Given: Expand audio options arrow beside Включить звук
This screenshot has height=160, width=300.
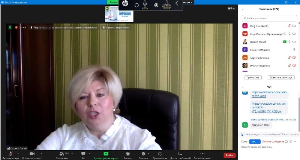Looking at the screenshot, I should [18, 154].
